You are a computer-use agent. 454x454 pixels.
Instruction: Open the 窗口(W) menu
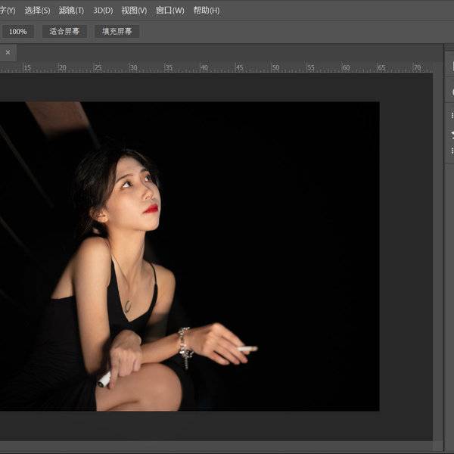click(x=170, y=11)
